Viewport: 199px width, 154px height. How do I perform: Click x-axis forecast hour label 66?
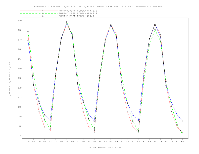[150, 141]
